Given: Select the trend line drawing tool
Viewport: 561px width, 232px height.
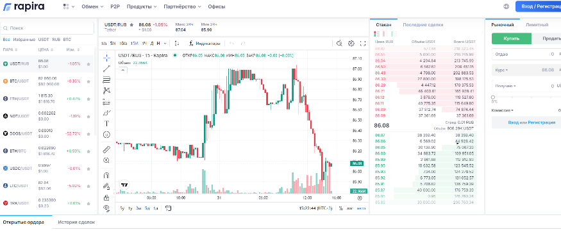Looking at the screenshot, I should (x=106, y=69).
